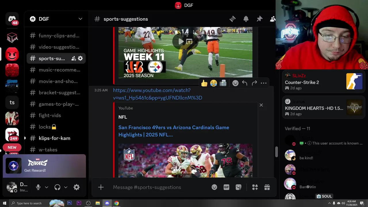
Task: Open more message options ellipsis
Action: pyautogui.click(x=264, y=83)
